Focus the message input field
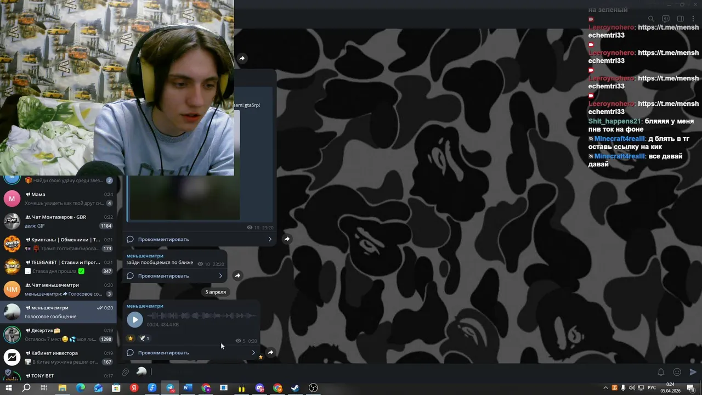Image resolution: width=702 pixels, height=395 pixels. pyautogui.click(x=400, y=372)
